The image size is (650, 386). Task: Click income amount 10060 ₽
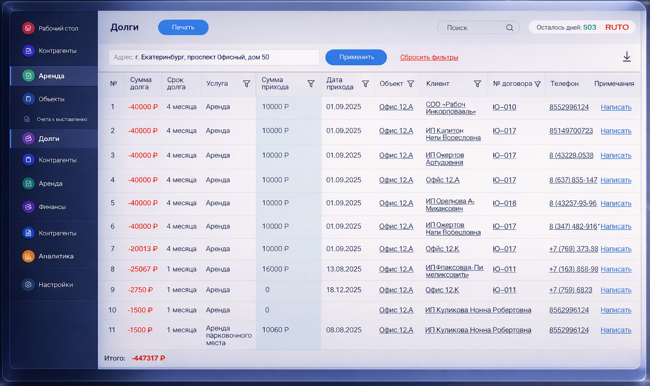pyautogui.click(x=275, y=330)
